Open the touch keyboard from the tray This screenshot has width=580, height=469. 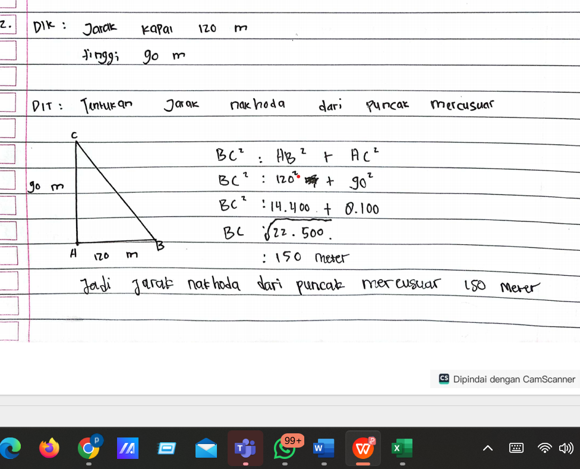point(516,448)
